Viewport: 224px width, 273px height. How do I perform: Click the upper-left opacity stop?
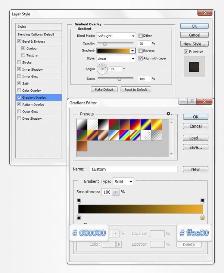coord(79,201)
